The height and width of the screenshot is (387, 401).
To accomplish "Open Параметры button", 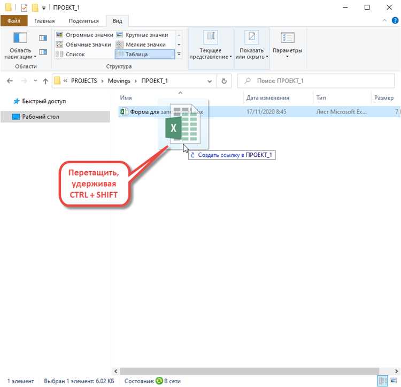I will coord(288,45).
